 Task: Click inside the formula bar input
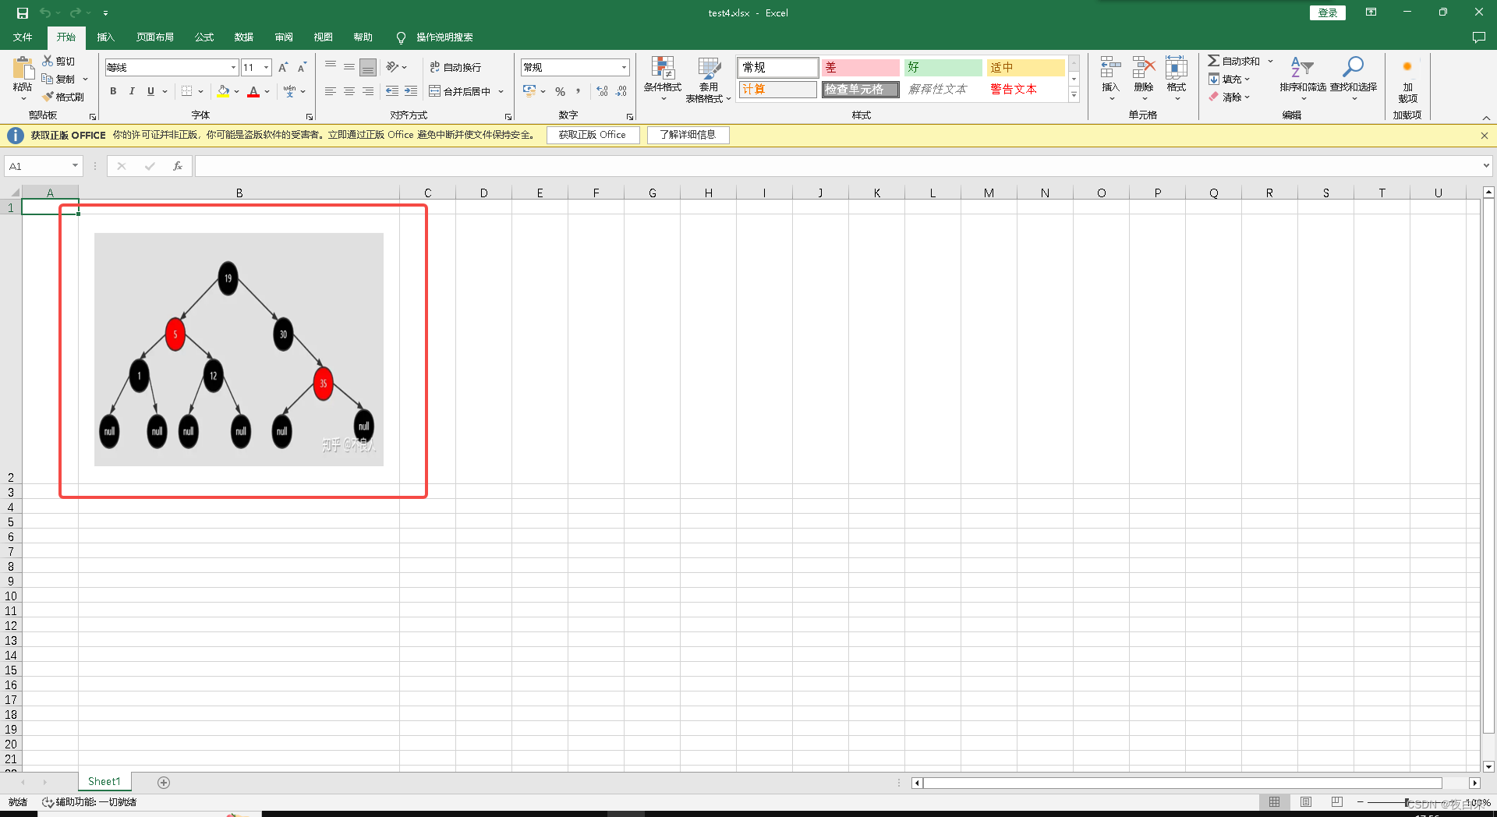[x=838, y=166]
